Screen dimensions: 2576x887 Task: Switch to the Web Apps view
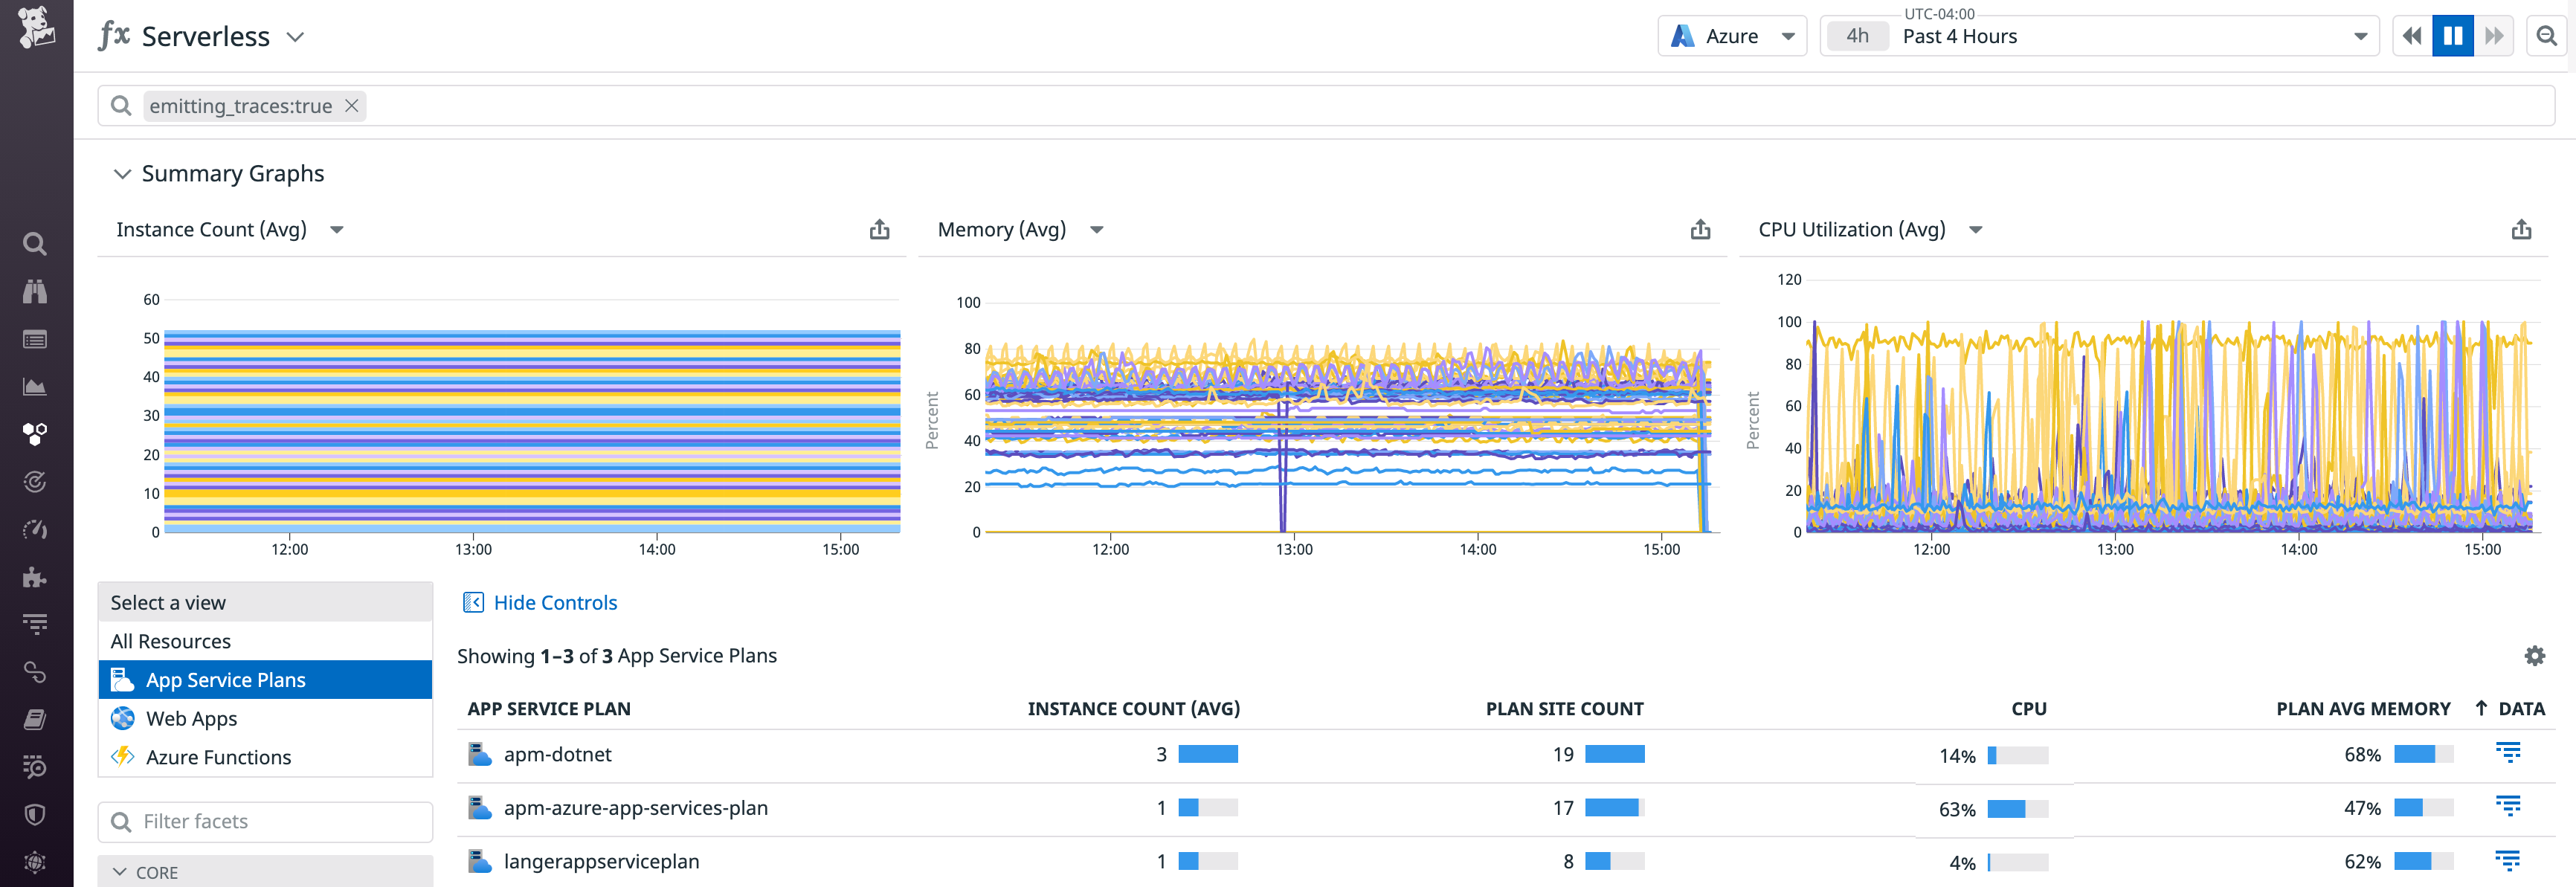tap(191, 718)
